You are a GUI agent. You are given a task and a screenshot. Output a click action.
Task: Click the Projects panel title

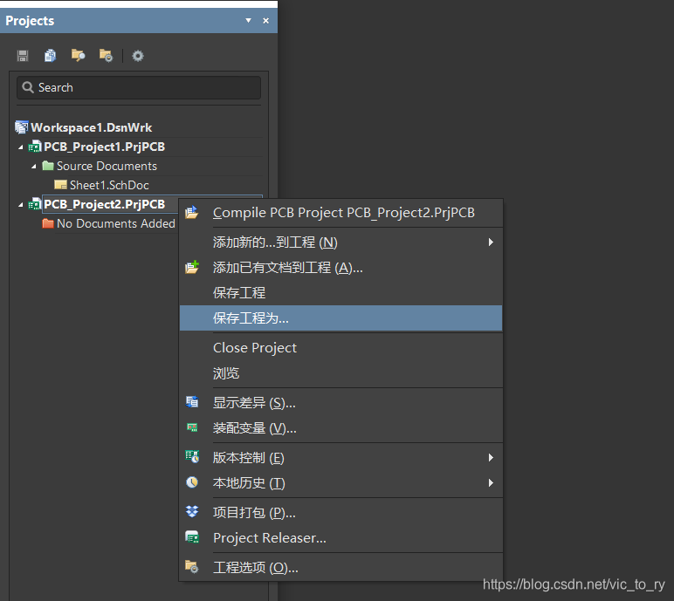pos(30,21)
